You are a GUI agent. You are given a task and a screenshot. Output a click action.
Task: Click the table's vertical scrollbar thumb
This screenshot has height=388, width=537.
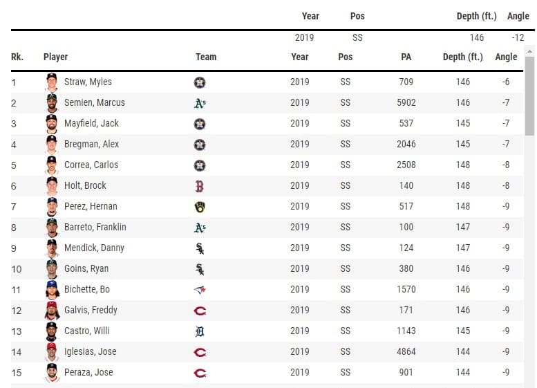point(529,95)
